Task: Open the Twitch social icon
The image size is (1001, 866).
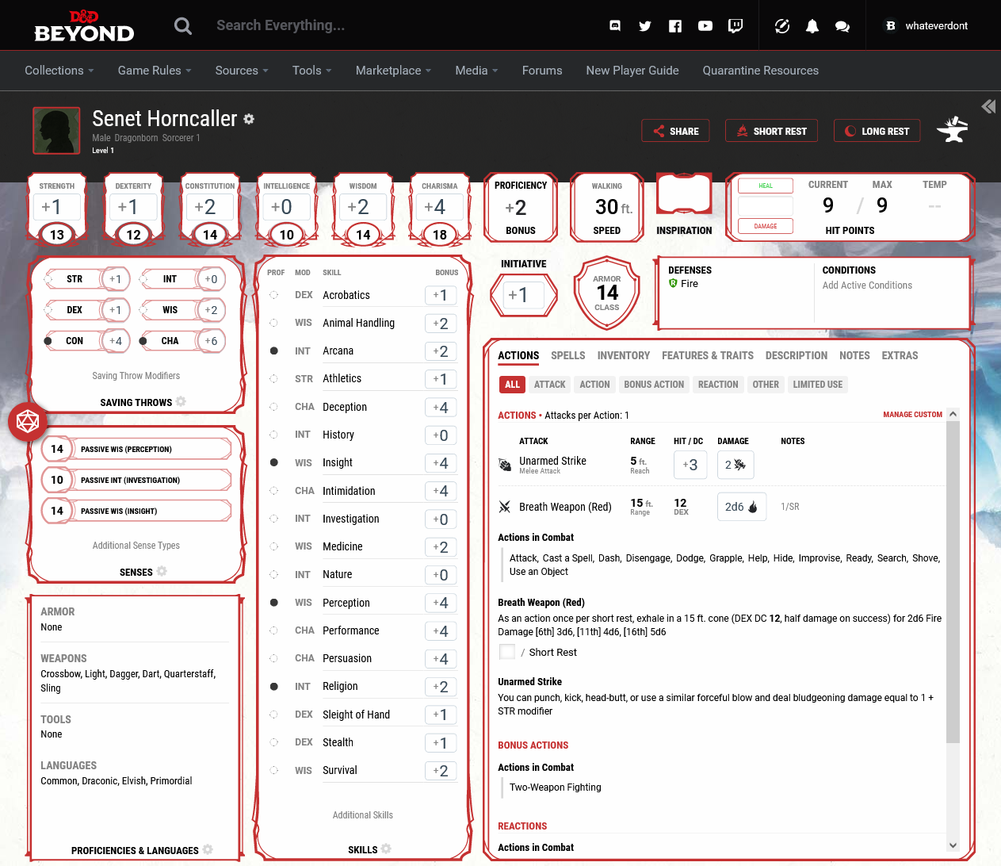Action: 735,26
